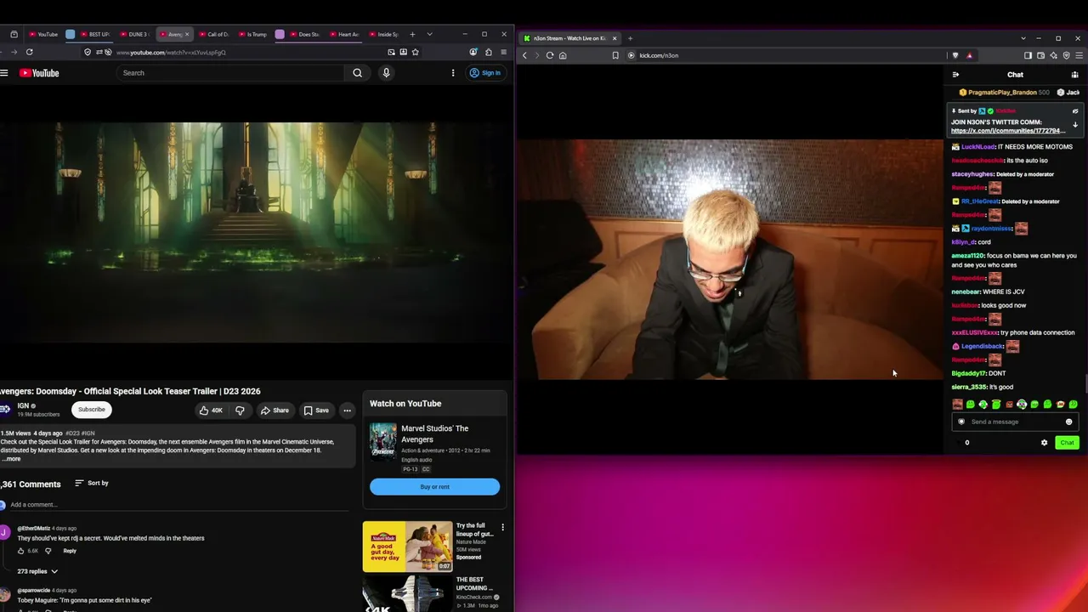Start voice search with the microphone icon
This screenshot has height=612, width=1088.
click(x=386, y=73)
